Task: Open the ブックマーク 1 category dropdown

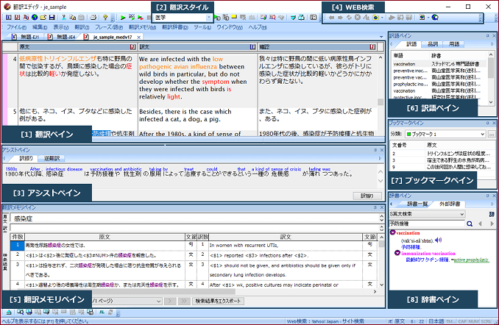Action: pos(481,135)
